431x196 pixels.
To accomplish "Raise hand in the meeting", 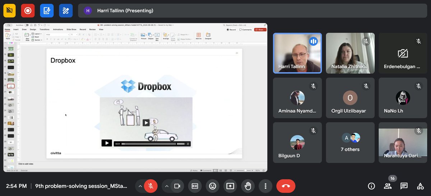I will tap(247, 186).
